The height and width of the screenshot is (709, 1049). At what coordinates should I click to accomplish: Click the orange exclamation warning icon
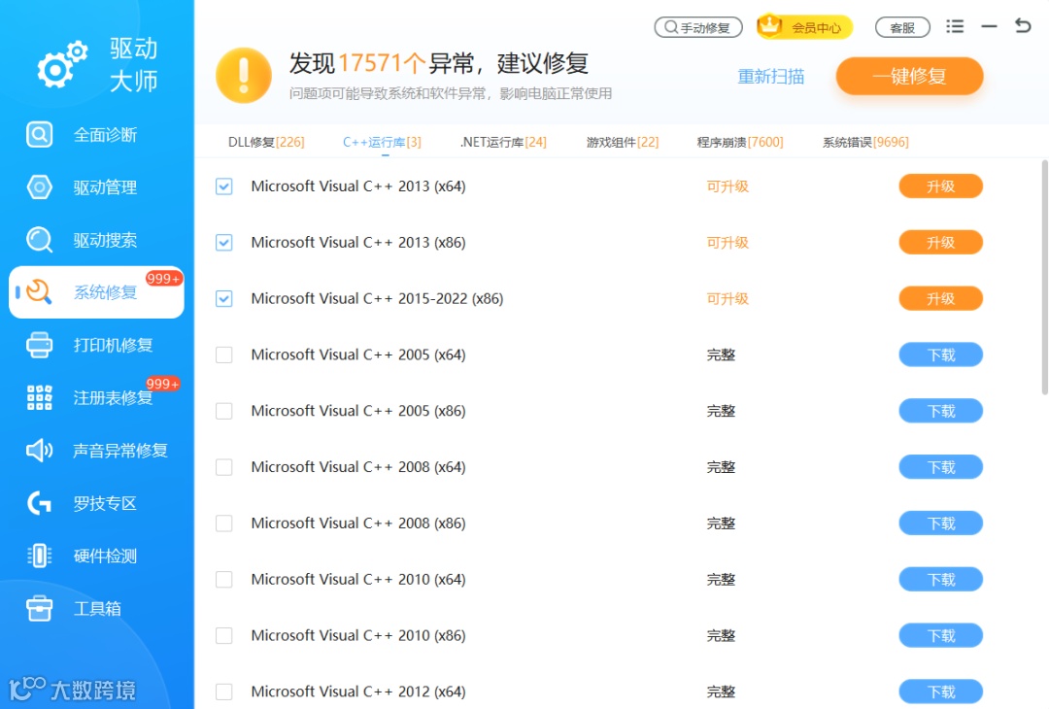[x=244, y=75]
